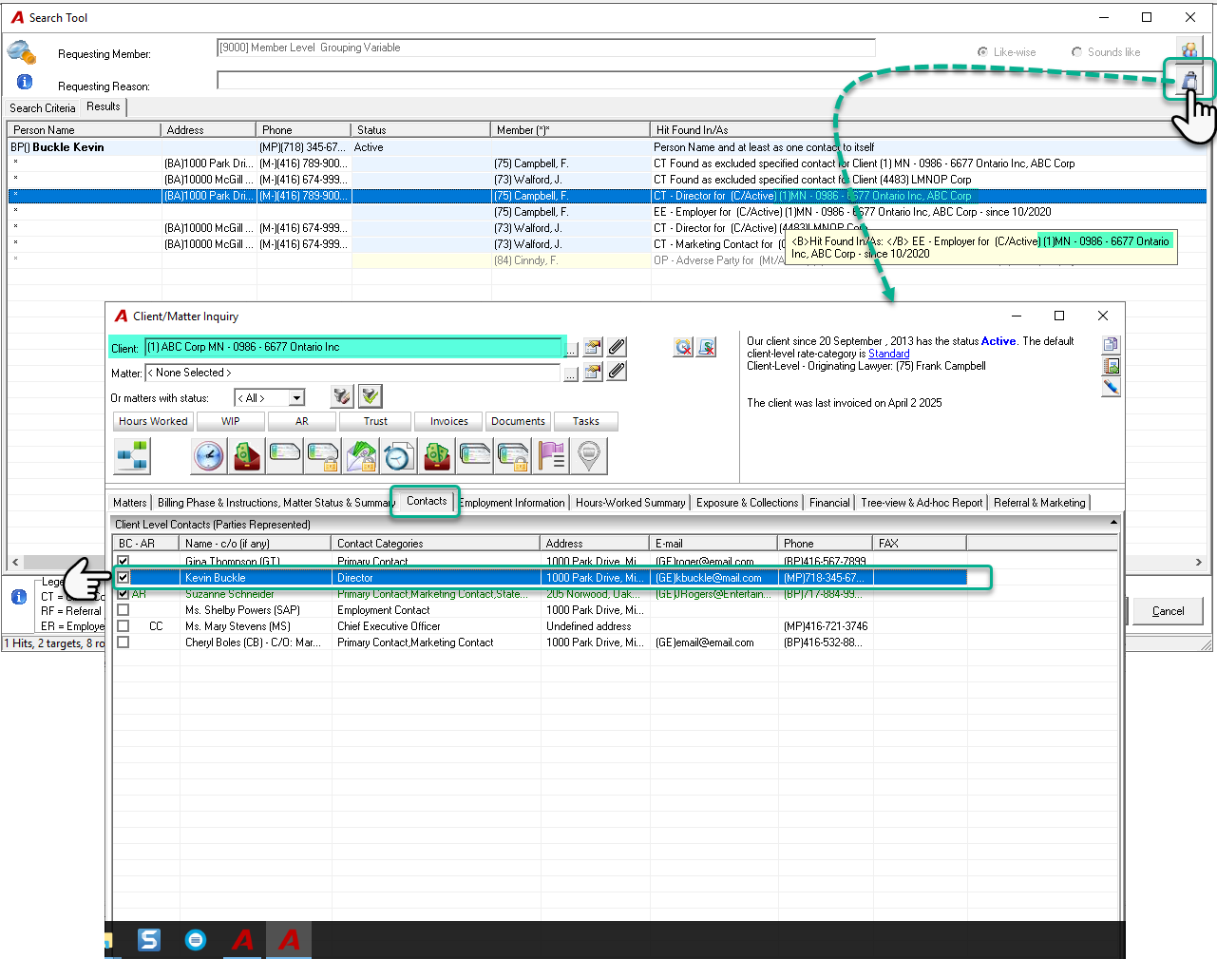Toggle the checkbox for Suzanne Schneider
The width and height of the screenshot is (1217, 959).
(x=123, y=593)
